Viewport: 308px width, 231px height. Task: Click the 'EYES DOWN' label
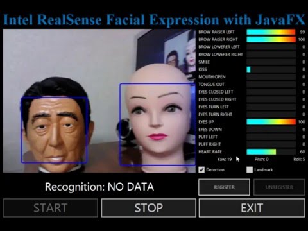(x=210, y=129)
